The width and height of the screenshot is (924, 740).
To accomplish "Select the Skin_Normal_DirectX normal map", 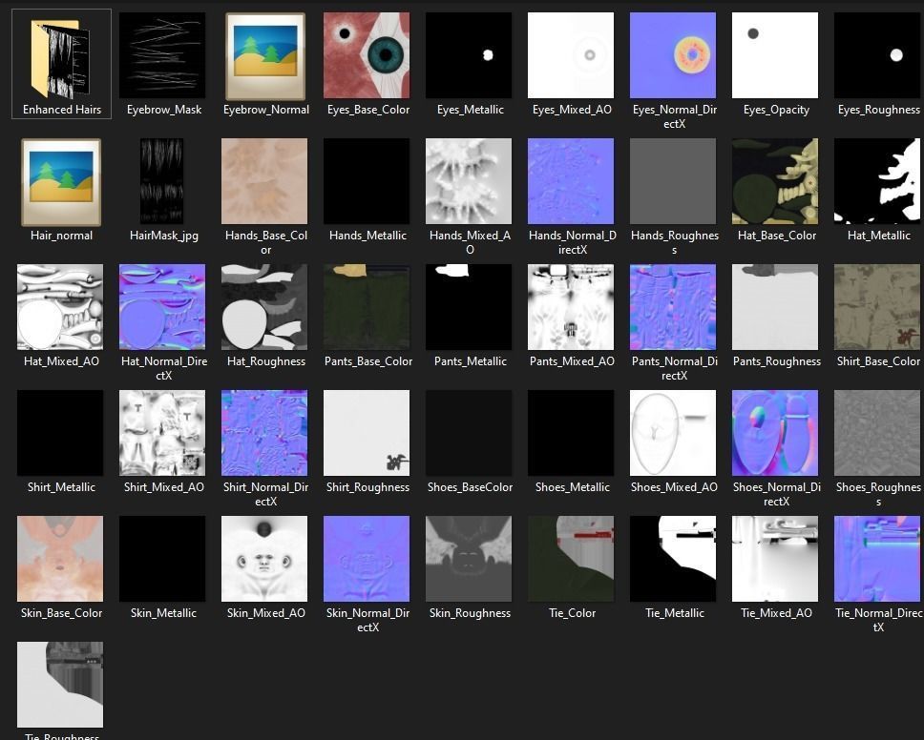I will click(367, 559).
